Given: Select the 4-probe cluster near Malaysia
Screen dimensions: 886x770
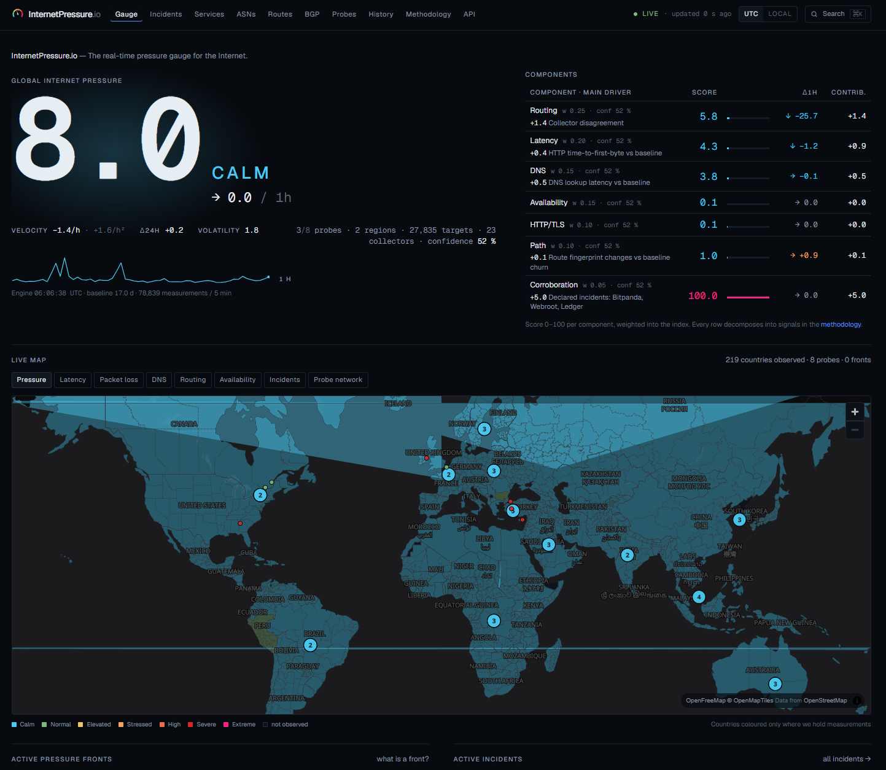Looking at the screenshot, I should pyautogui.click(x=699, y=597).
